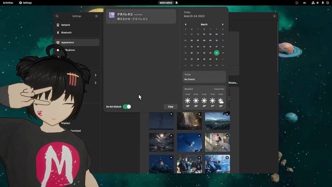The image size is (332, 187).
Task: Open the Weather forecast panel
Action: (204, 98)
